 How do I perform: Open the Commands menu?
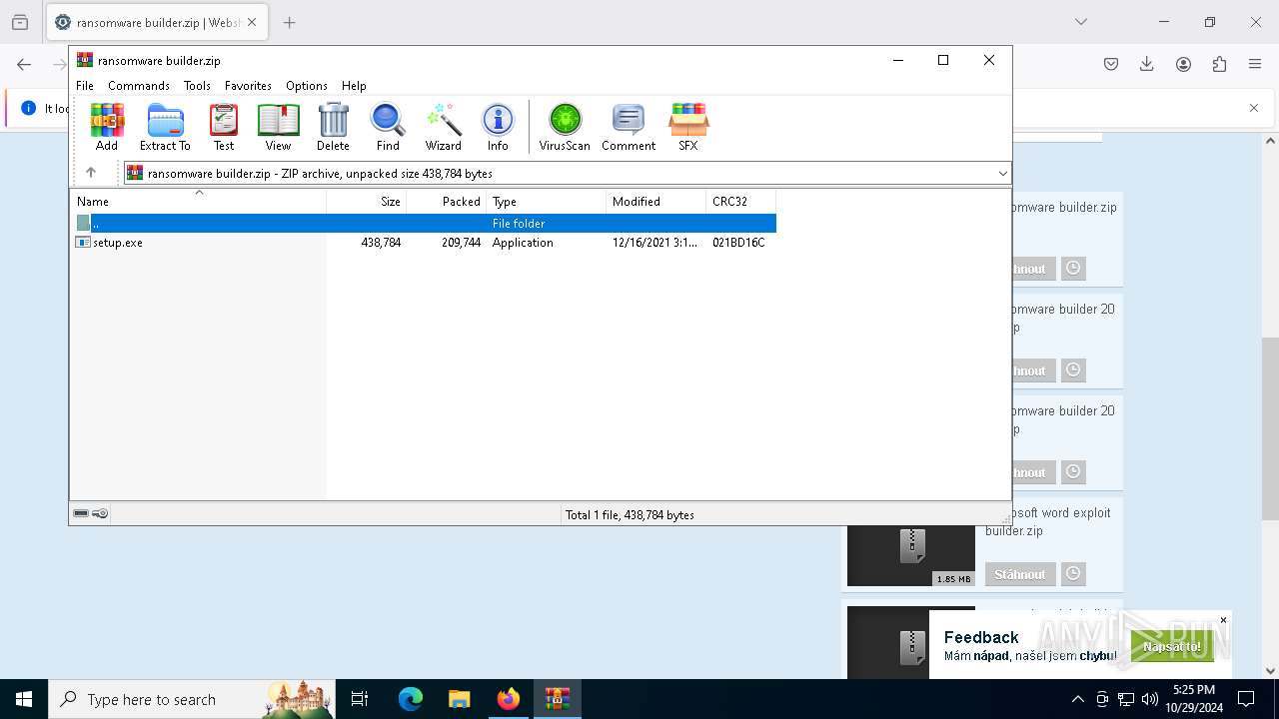point(139,86)
